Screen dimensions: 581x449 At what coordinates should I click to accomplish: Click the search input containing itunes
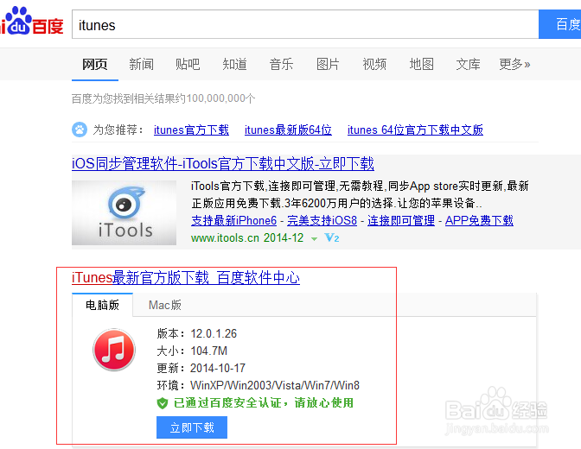click(x=305, y=24)
